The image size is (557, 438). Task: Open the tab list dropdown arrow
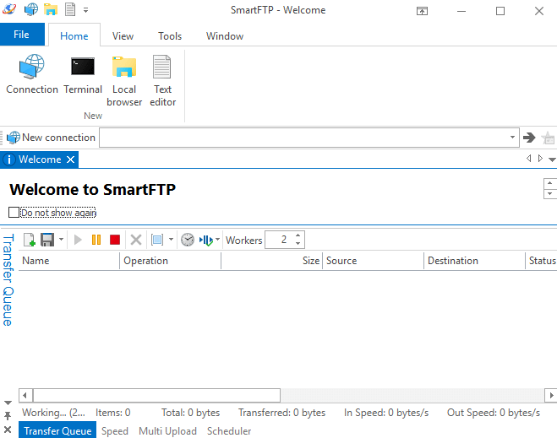click(x=552, y=160)
